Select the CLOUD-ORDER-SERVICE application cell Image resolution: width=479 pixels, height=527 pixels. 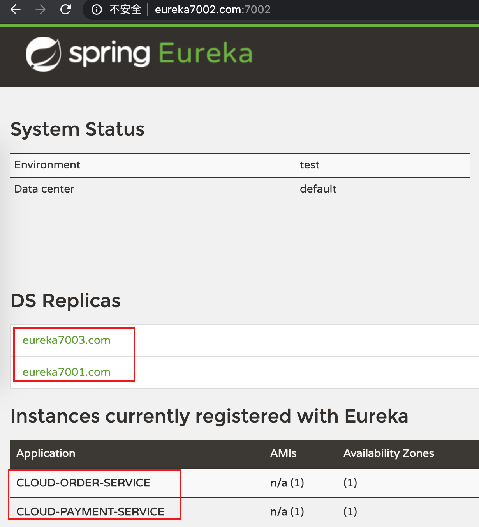pos(83,483)
